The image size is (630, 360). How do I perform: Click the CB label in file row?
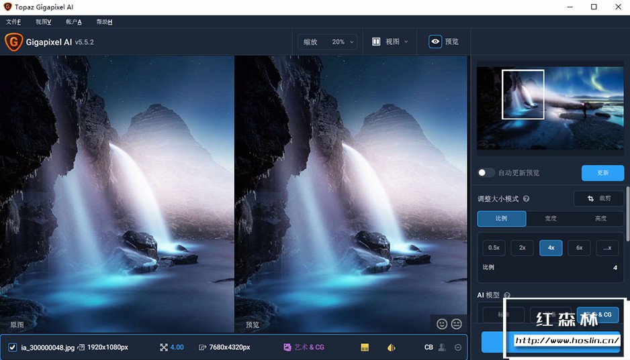(429, 347)
